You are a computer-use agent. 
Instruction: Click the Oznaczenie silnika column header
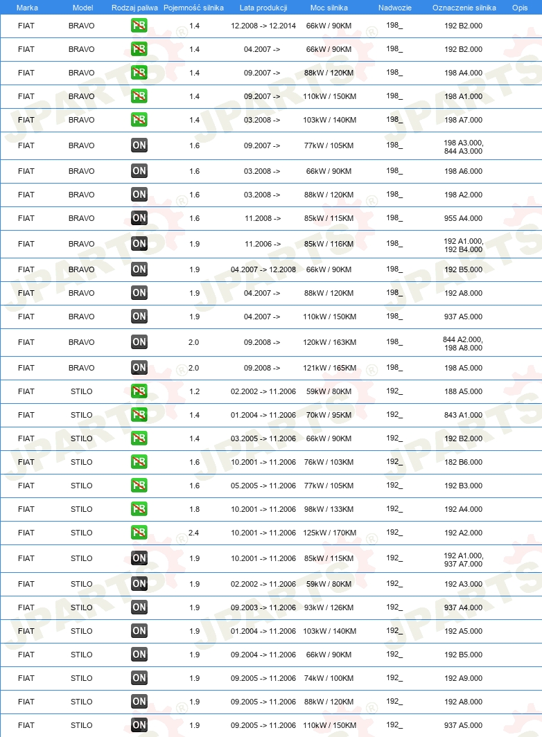click(x=464, y=8)
